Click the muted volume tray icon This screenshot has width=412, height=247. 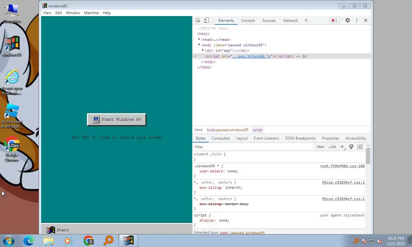click(x=380, y=241)
